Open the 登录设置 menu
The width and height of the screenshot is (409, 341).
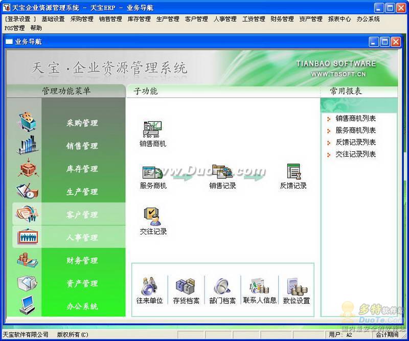click(20, 19)
